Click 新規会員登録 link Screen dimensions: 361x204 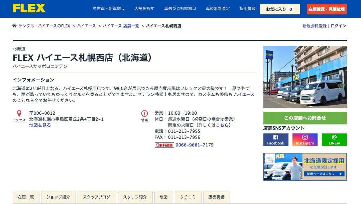(315, 26)
